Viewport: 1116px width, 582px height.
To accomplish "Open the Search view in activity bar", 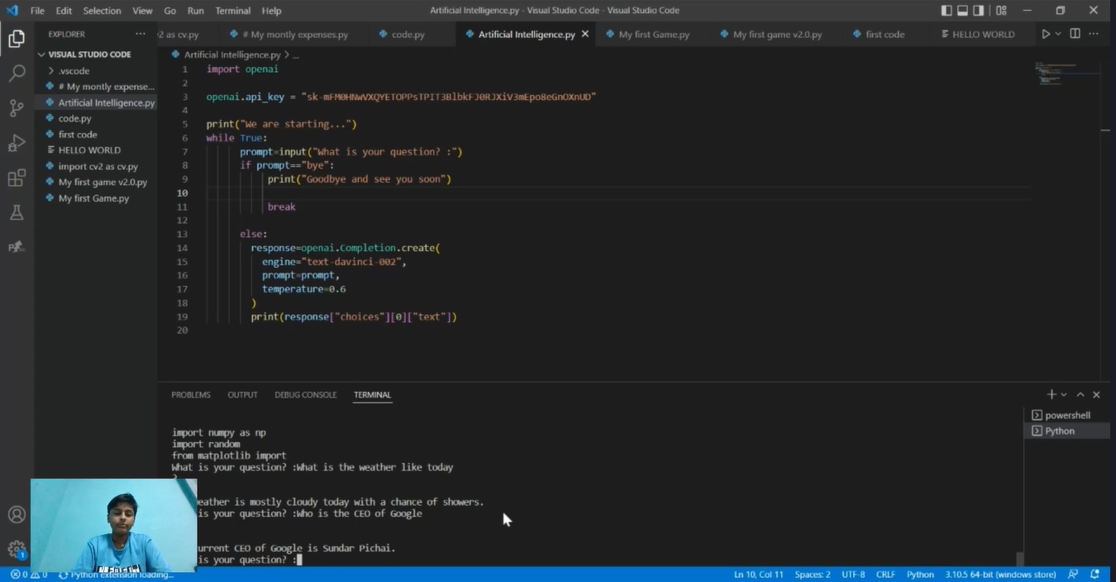I will click(x=17, y=74).
